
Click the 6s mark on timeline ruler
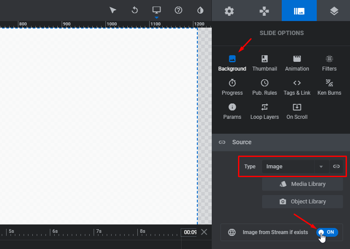tap(55, 231)
